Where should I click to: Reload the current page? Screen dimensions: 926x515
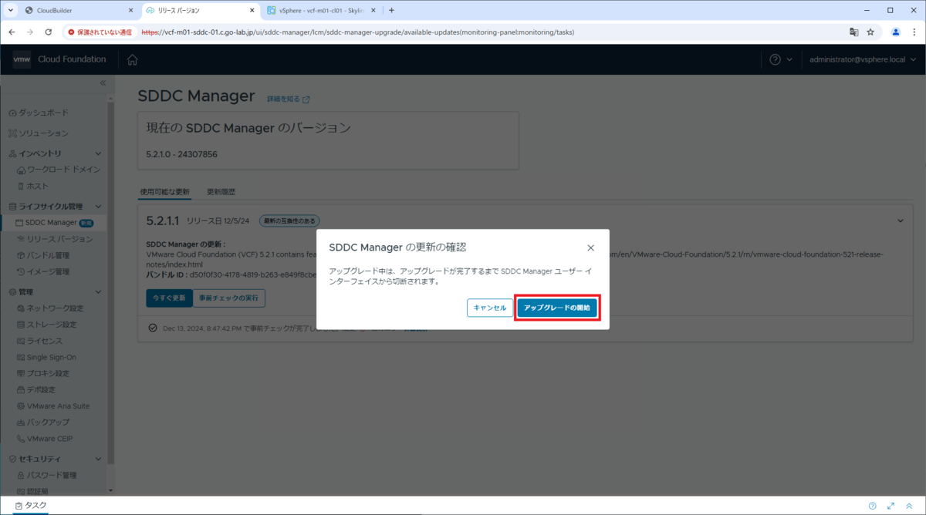[x=48, y=32]
